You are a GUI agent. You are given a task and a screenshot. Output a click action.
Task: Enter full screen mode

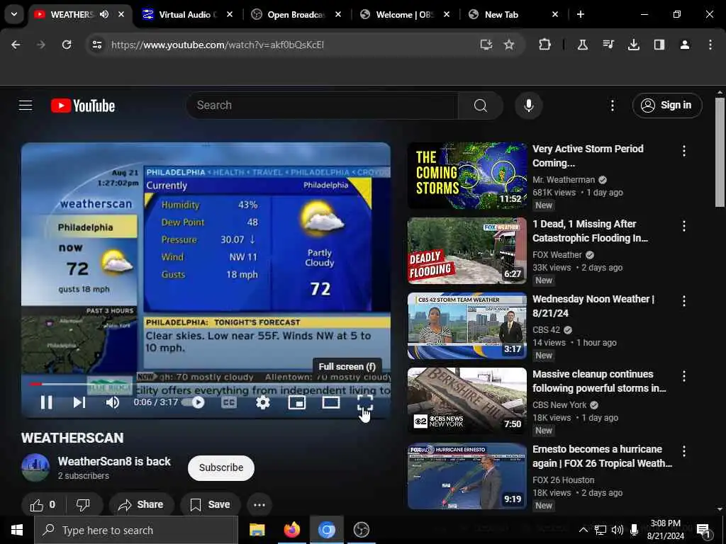[365, 402]
